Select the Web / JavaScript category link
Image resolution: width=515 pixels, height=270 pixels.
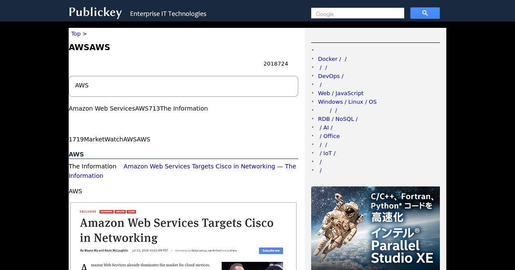341,93
